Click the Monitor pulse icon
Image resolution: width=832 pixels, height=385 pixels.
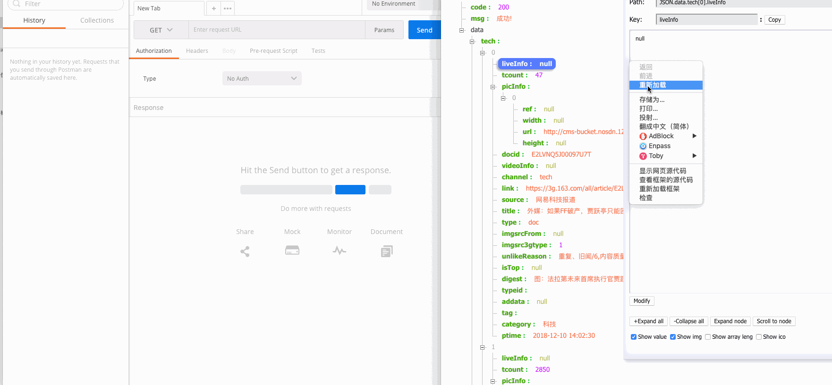[x=339, y=251]
